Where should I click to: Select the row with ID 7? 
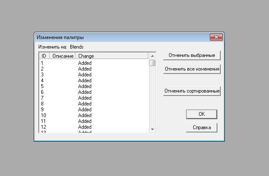pos(42,98)
